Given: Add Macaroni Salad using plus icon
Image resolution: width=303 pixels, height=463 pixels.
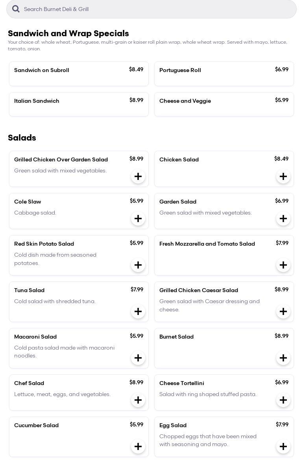Looking at the screenshot, I should tap(138, 358).
